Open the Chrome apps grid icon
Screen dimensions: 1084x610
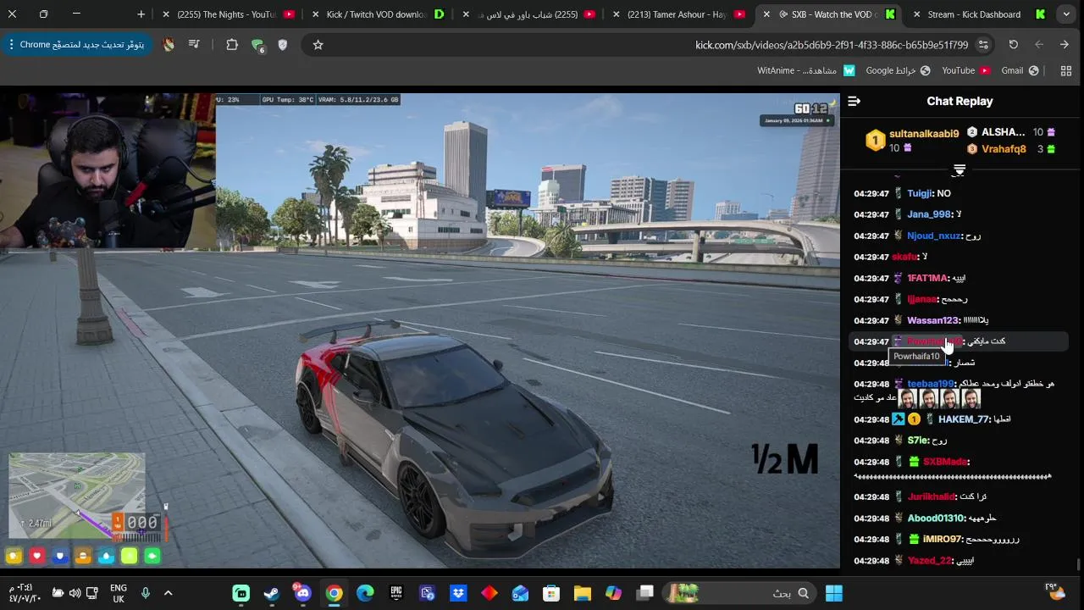1066,71
